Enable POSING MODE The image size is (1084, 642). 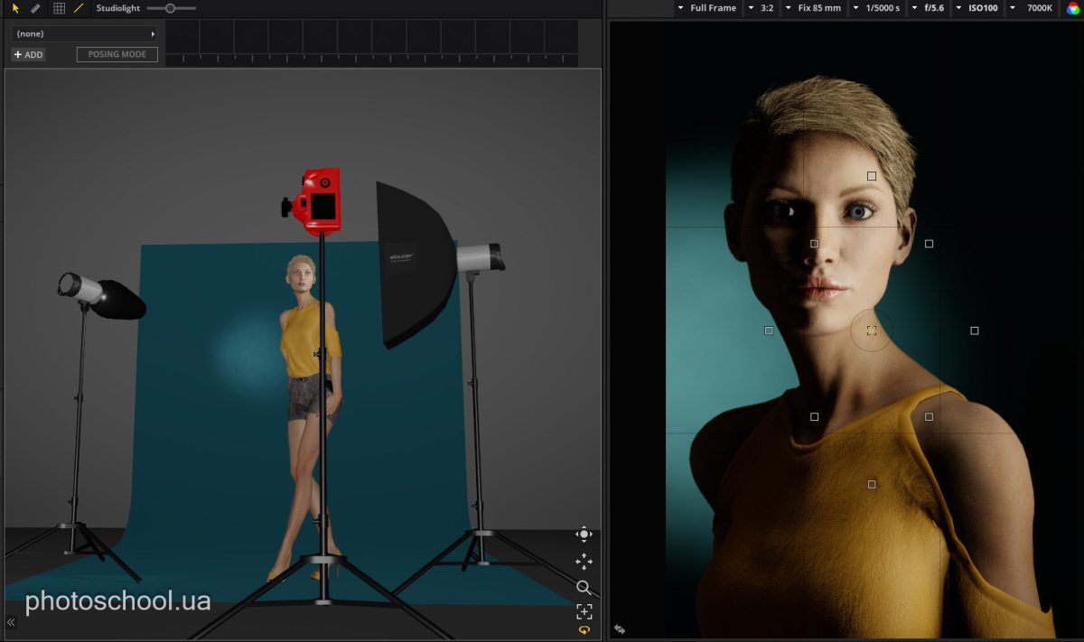click(x=117, y=54)
